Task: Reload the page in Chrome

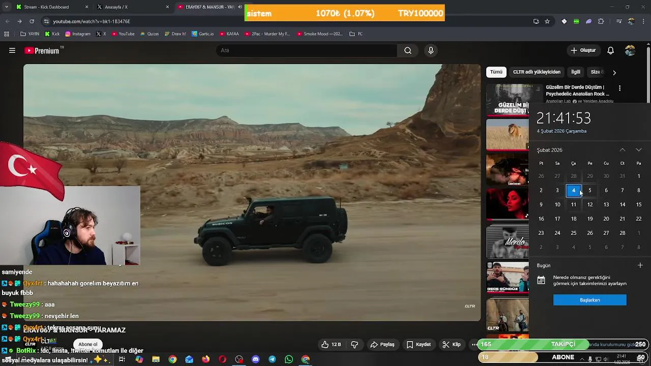Action: point(32,21)
